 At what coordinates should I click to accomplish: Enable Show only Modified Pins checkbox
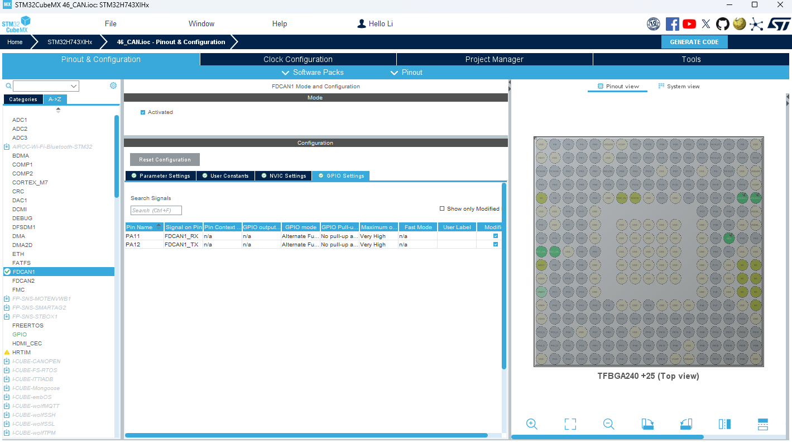(x=442, y=208)
